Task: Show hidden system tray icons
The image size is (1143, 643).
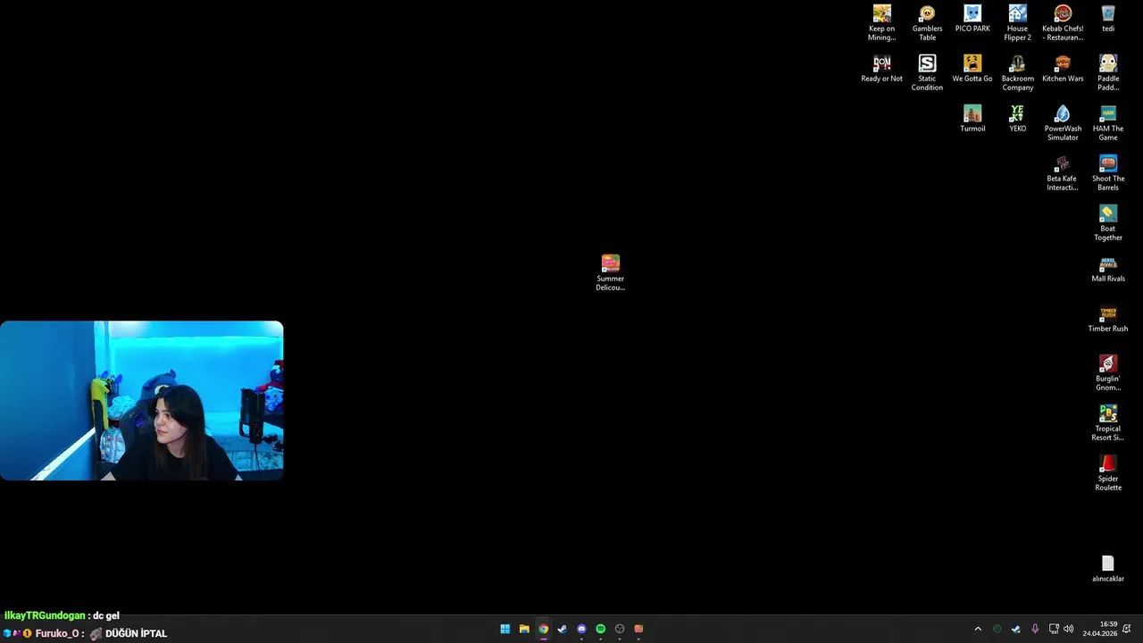Action: 978,629
